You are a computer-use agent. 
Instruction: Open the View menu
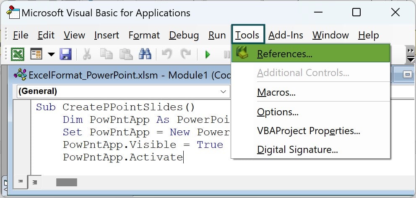point(74,35)
